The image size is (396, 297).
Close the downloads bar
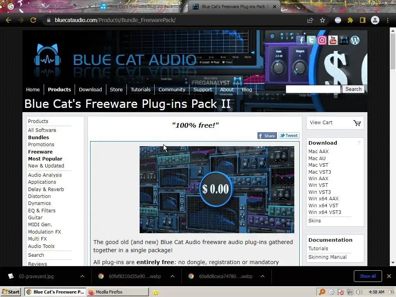389,276
